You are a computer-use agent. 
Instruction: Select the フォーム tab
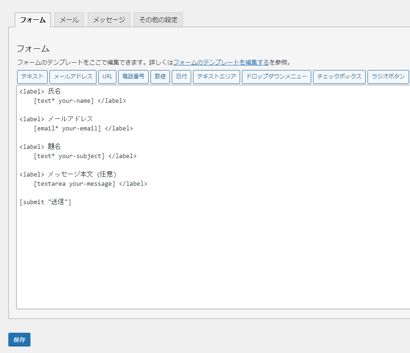tap(33, 19)
